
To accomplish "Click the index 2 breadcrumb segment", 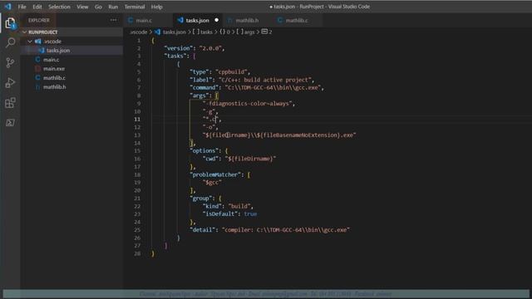I will pyautogui.click(x=267, y=32).
